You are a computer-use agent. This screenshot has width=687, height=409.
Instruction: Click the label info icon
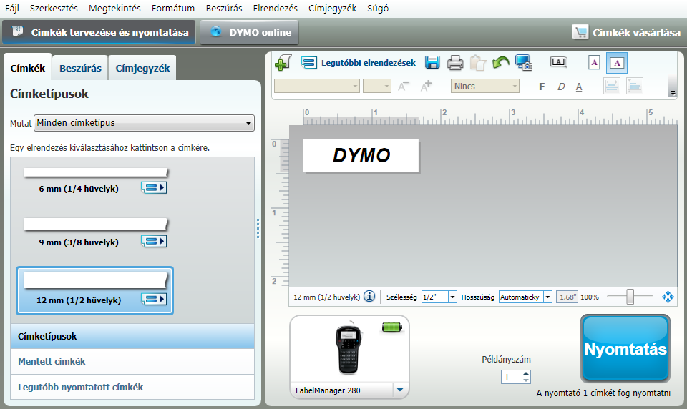pos(369,297)
